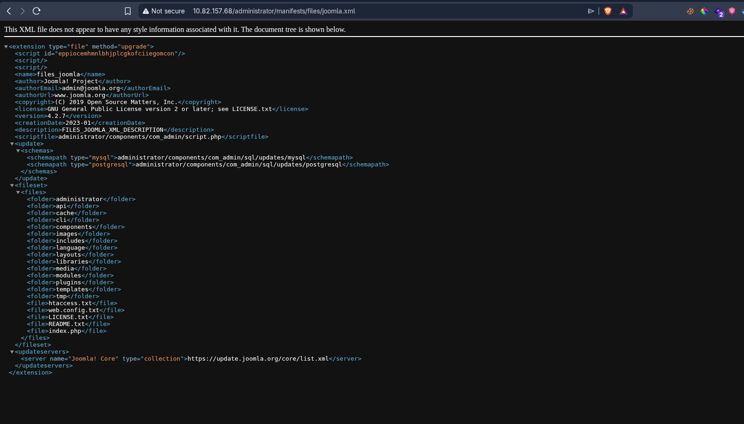The height and width of the screenshot is (424, 744).
Task: Open the Brave Shields lion icon
Action: pos(608,11)
